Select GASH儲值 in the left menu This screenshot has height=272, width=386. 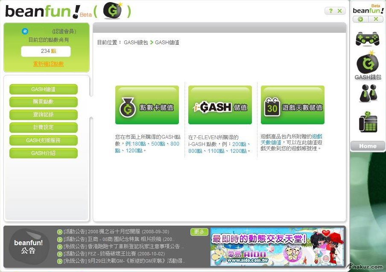[43, 89]
